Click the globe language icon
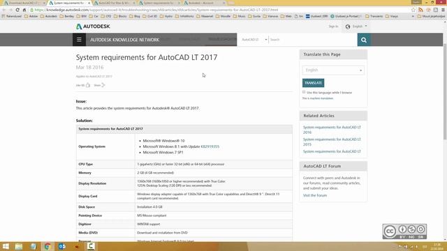This screenshot has width=447, height=251. point(348,26)
